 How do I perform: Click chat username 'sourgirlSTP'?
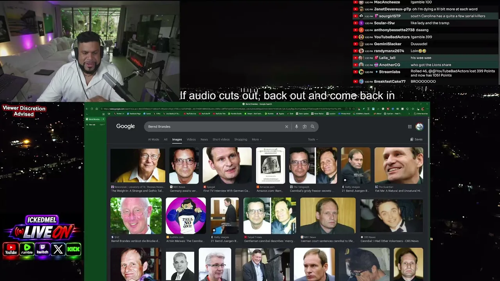(x=390, y=16)
